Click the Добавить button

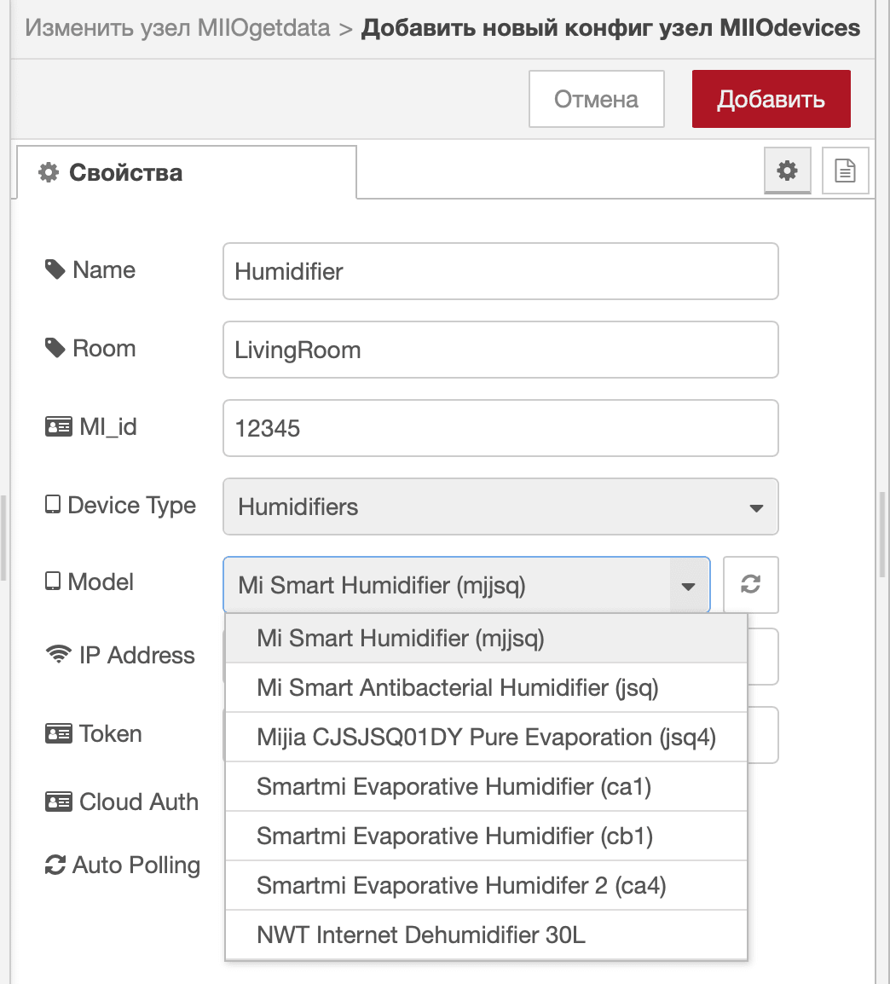pos(771,99)
